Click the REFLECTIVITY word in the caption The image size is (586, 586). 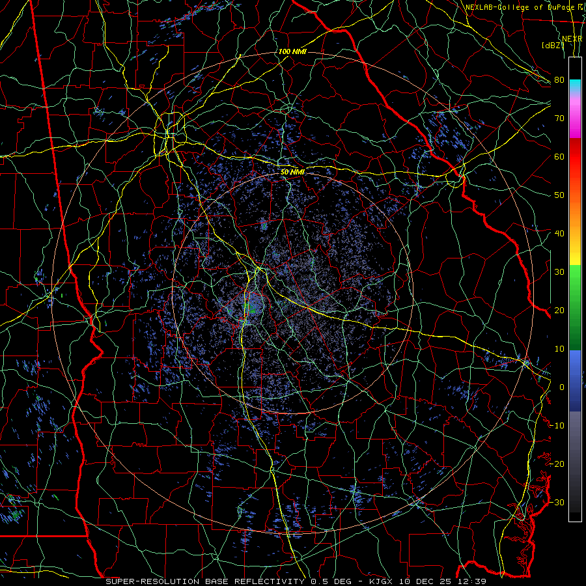(x=269, y=581)
